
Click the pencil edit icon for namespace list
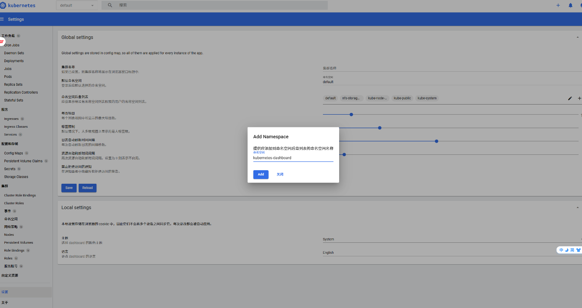pyautogui.click(x=570, y=98)
